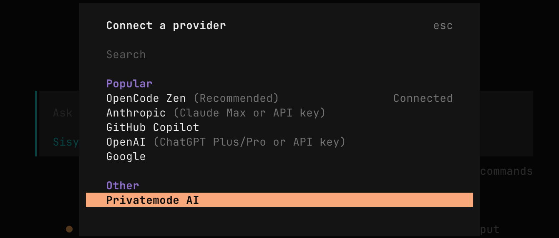Click the Other section header
This screenshot has width=559, height=238.
pyautogui.click(x=122, y=186)
